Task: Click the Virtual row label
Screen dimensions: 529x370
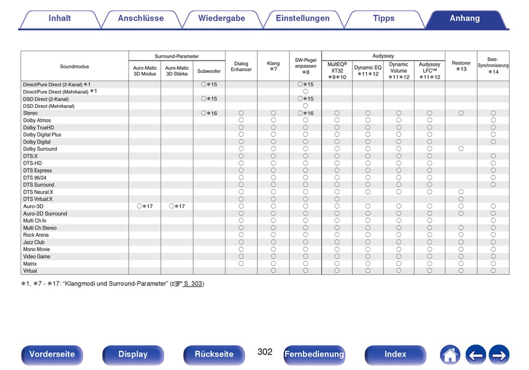Action: (30, 271)
